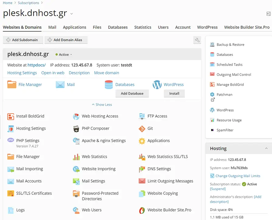Switch to the Mail tab
The image size is (272, 220).
click(52, 27)
